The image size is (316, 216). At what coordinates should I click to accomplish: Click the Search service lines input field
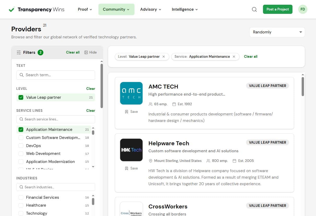coord(56,119)
